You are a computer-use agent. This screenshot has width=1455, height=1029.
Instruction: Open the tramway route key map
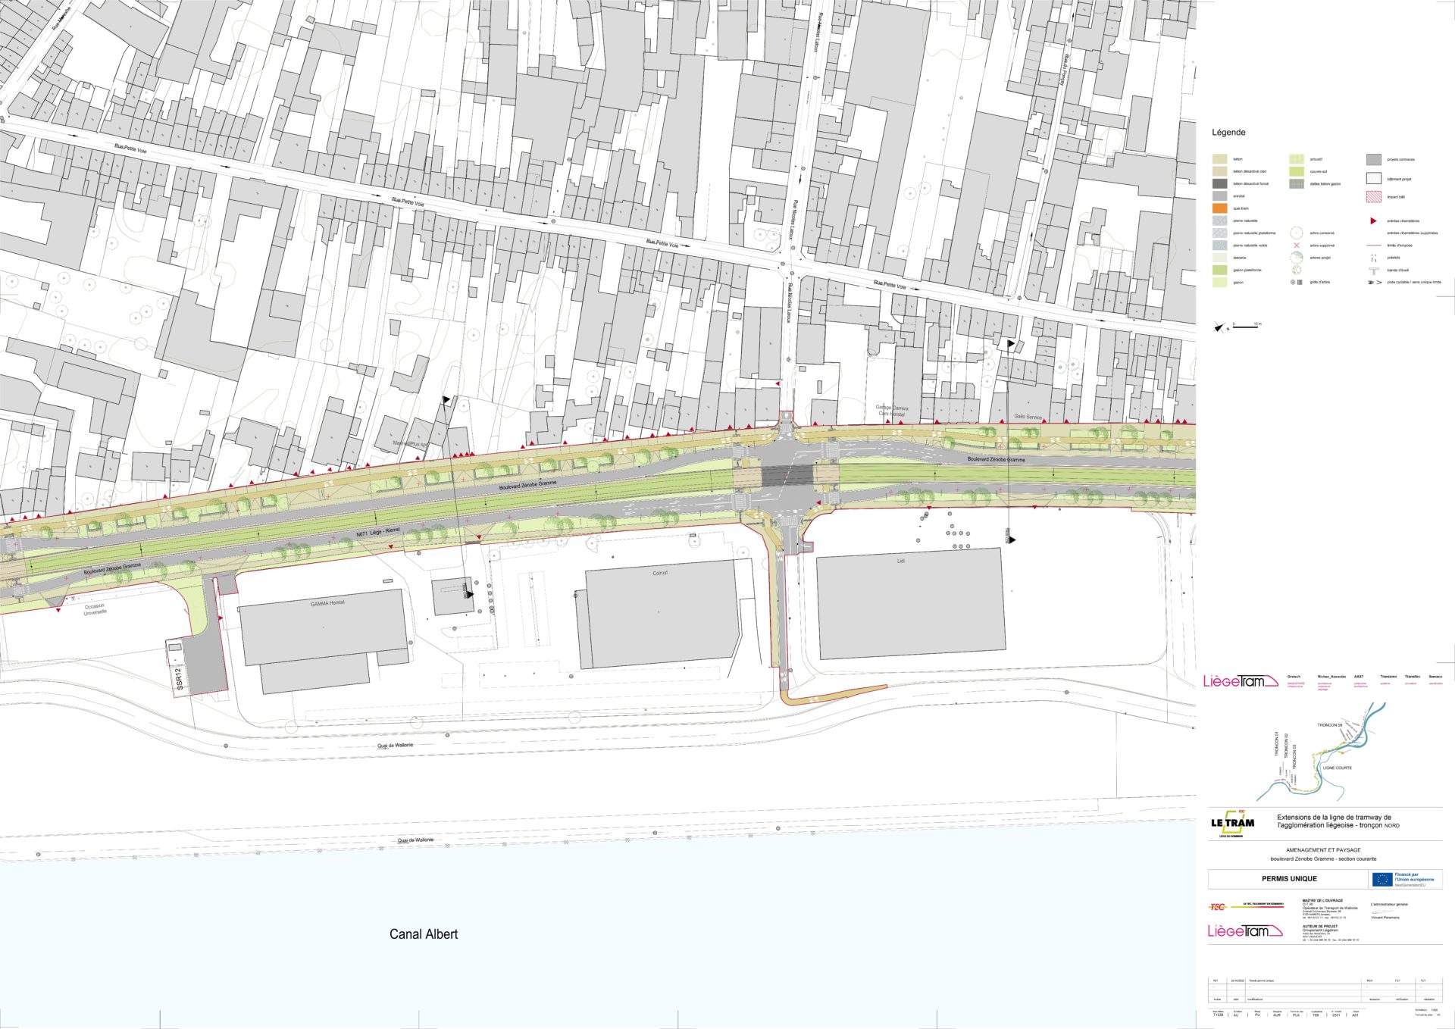1322,750
